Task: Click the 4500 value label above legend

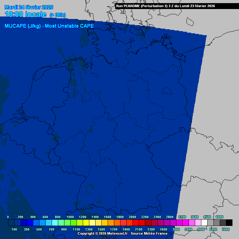Action: pos(207,217)
